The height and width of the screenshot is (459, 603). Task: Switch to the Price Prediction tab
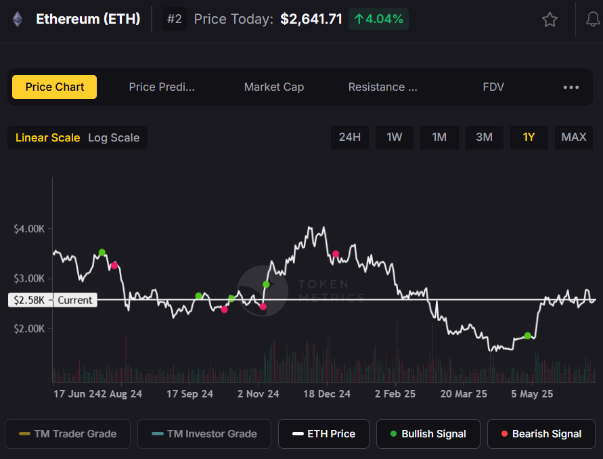[162, 87]
